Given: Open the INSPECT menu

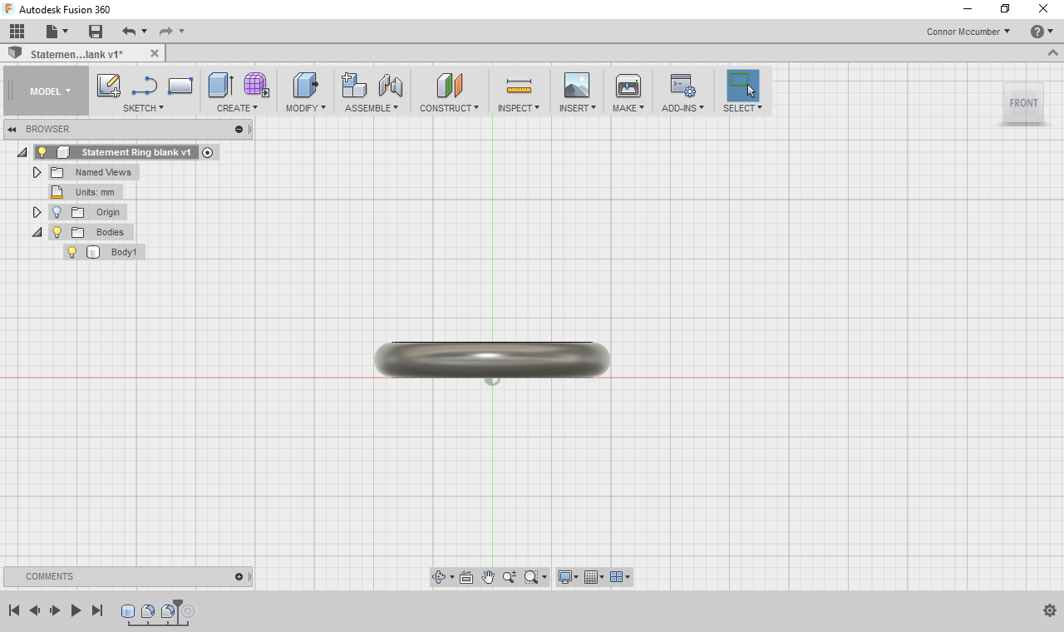Looking at the screenshot, I should click(x=519, y=108).
